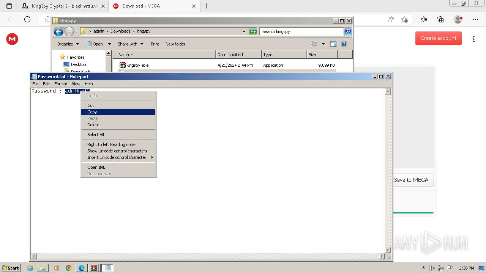This screenshot has width=486, height=273.
Task: Click Windows Start button
Action: point(10,268)
